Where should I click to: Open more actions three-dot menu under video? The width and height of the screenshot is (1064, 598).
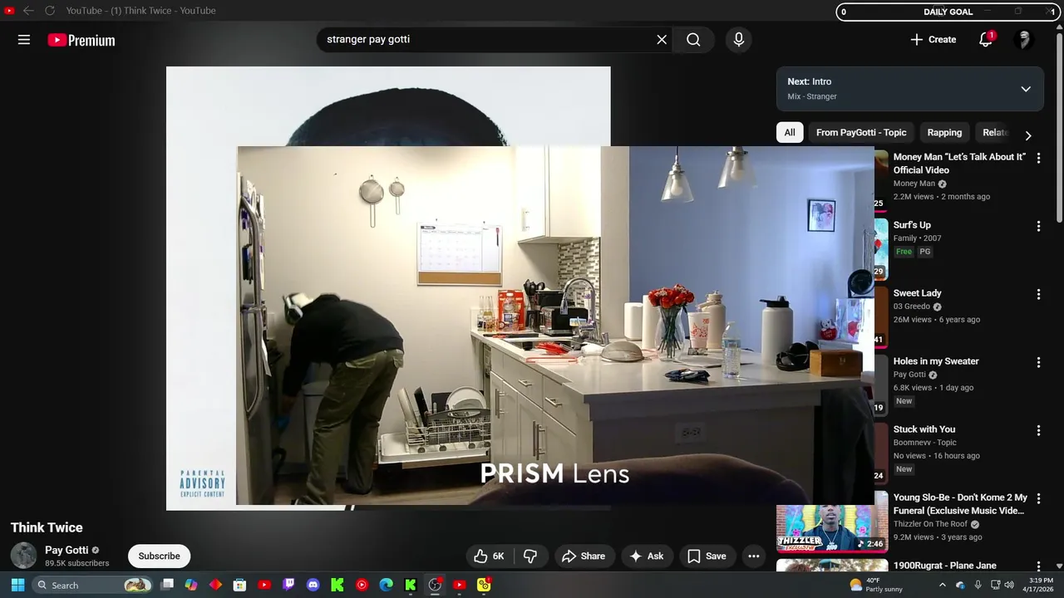tap(754, 556)
